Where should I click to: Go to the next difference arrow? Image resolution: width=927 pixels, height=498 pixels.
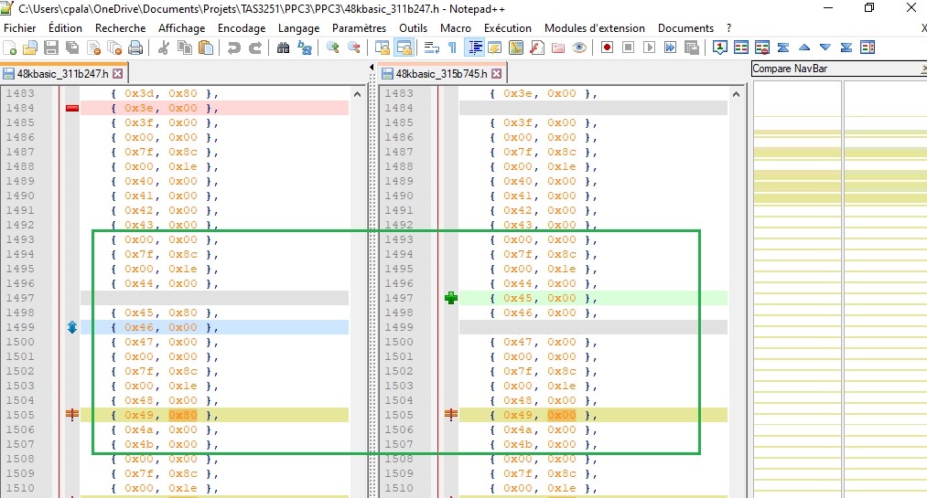[x=825, y=48]
